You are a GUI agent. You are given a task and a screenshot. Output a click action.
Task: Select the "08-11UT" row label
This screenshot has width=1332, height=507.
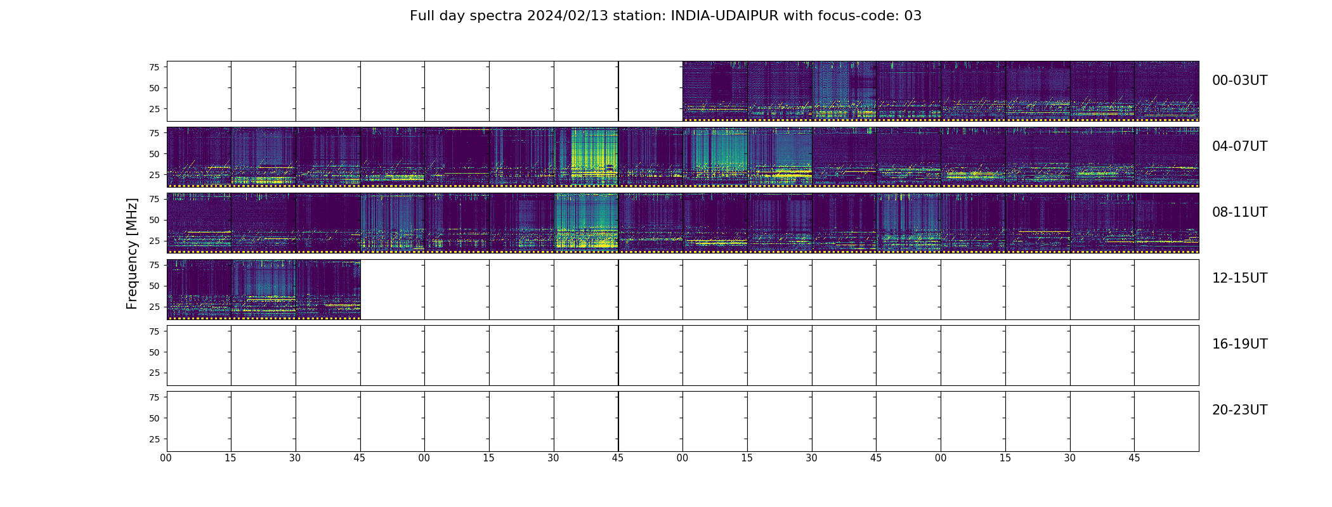click(1239, 212)
